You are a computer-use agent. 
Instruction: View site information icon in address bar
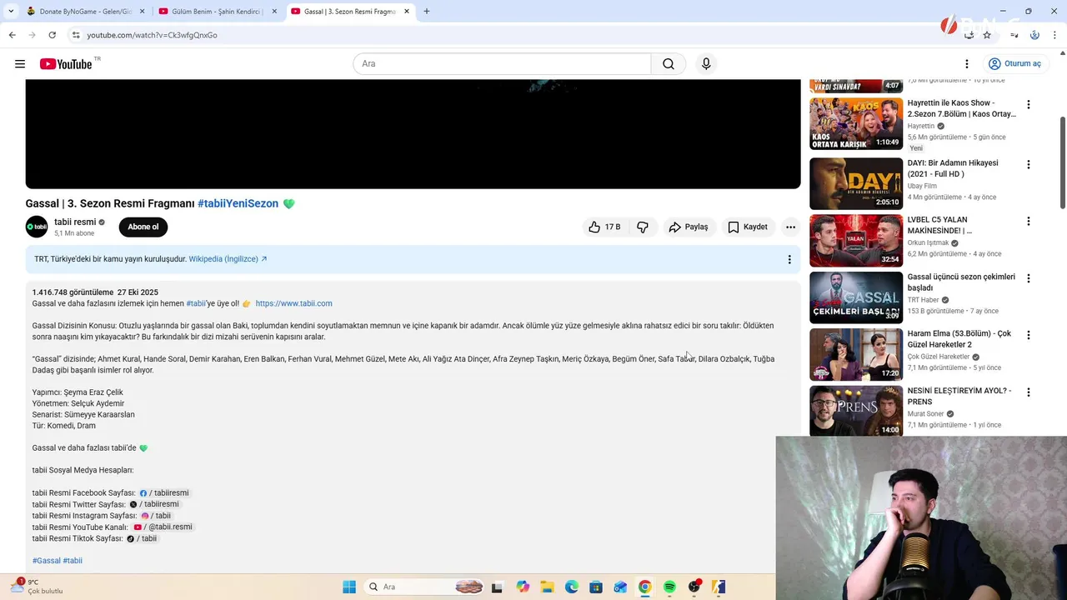tap(76, 35)
